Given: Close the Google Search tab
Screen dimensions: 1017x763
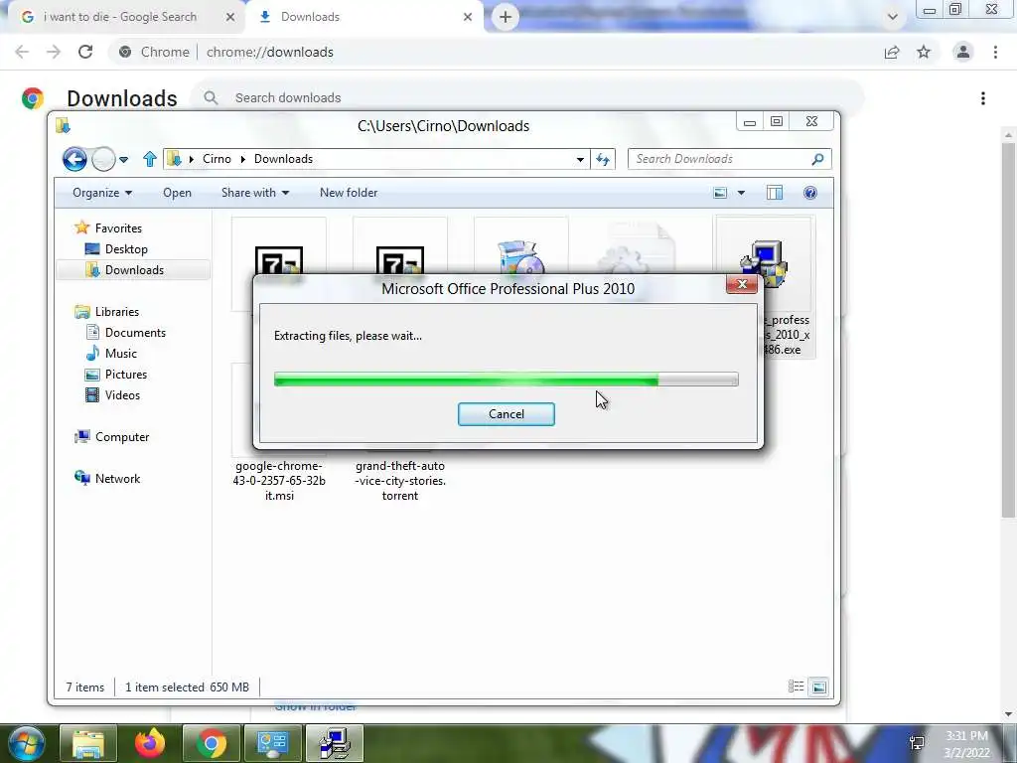Looking at the screenshot, I should tap(230, 17).
